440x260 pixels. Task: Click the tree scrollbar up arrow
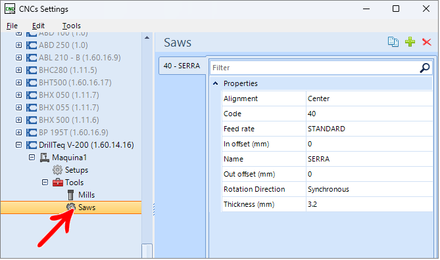click(147, 37)
